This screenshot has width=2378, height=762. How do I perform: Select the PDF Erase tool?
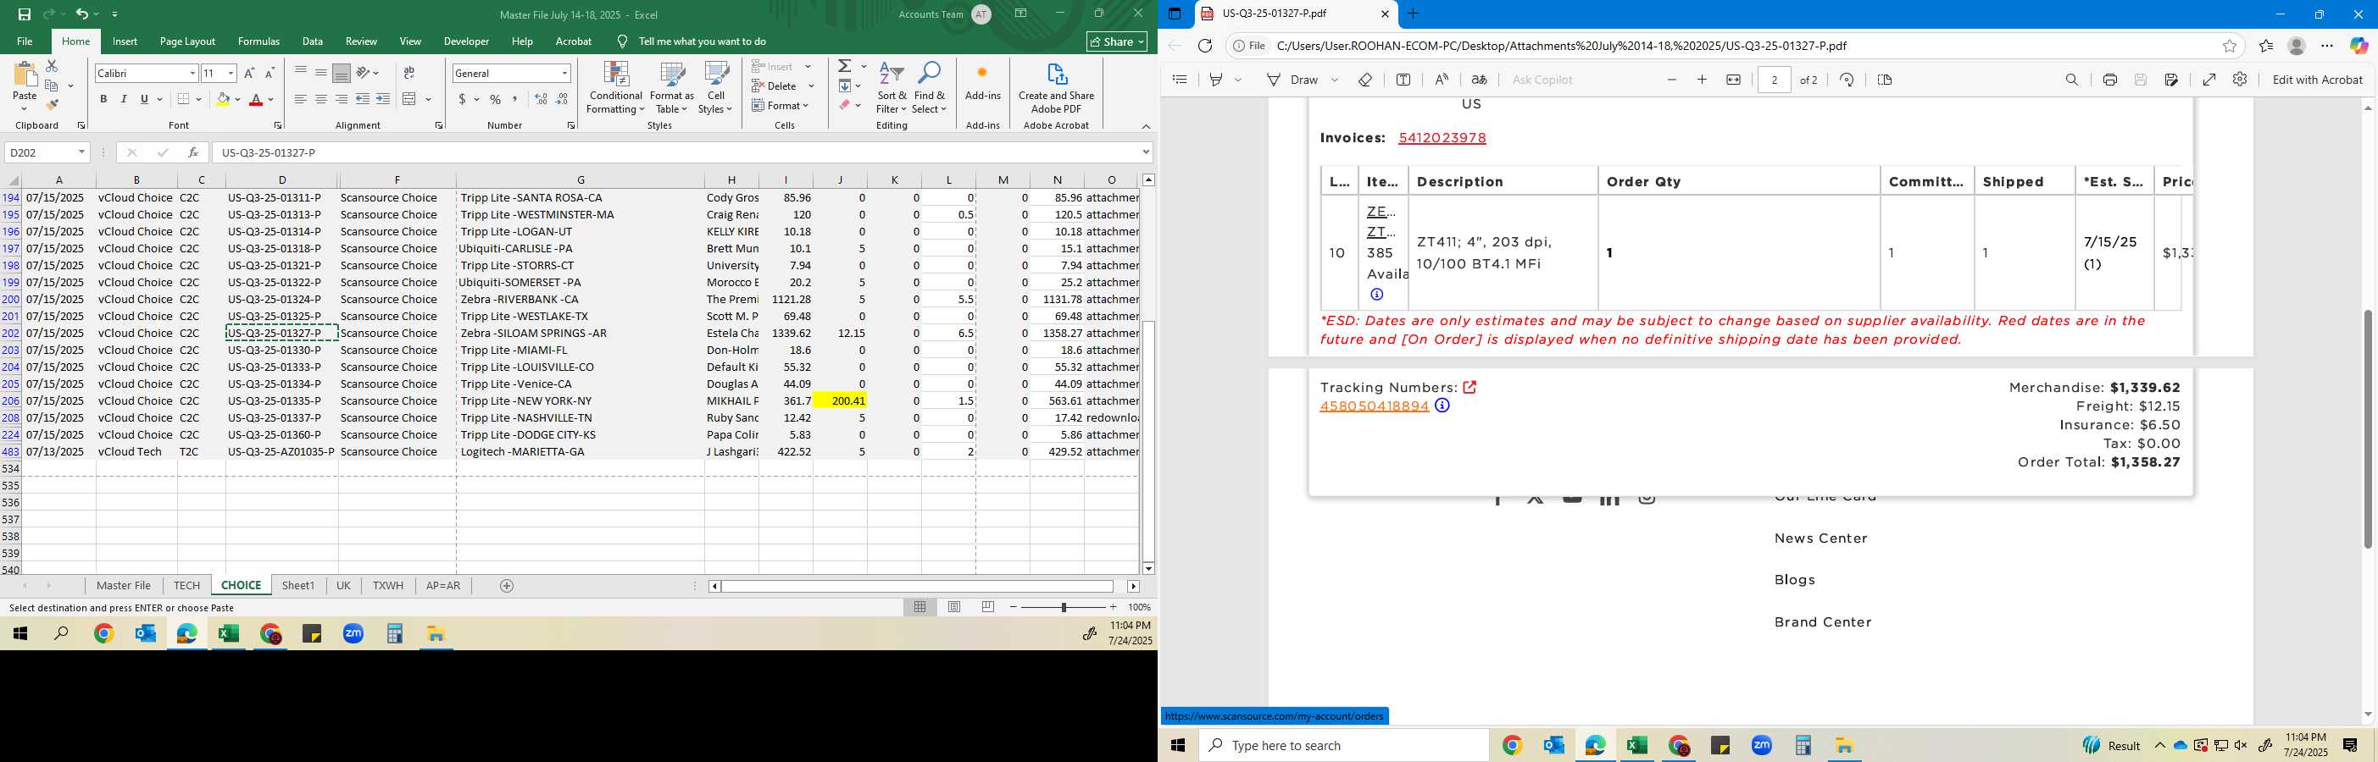(x=1365, y=80)
